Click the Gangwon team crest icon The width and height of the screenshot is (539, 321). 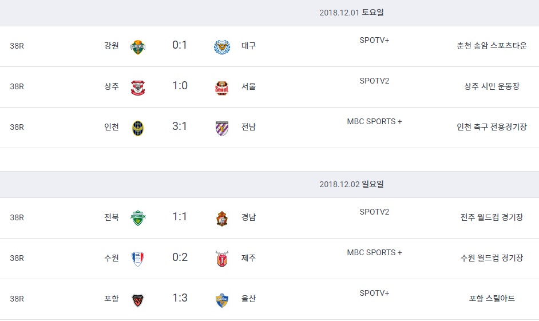(138, 46)
